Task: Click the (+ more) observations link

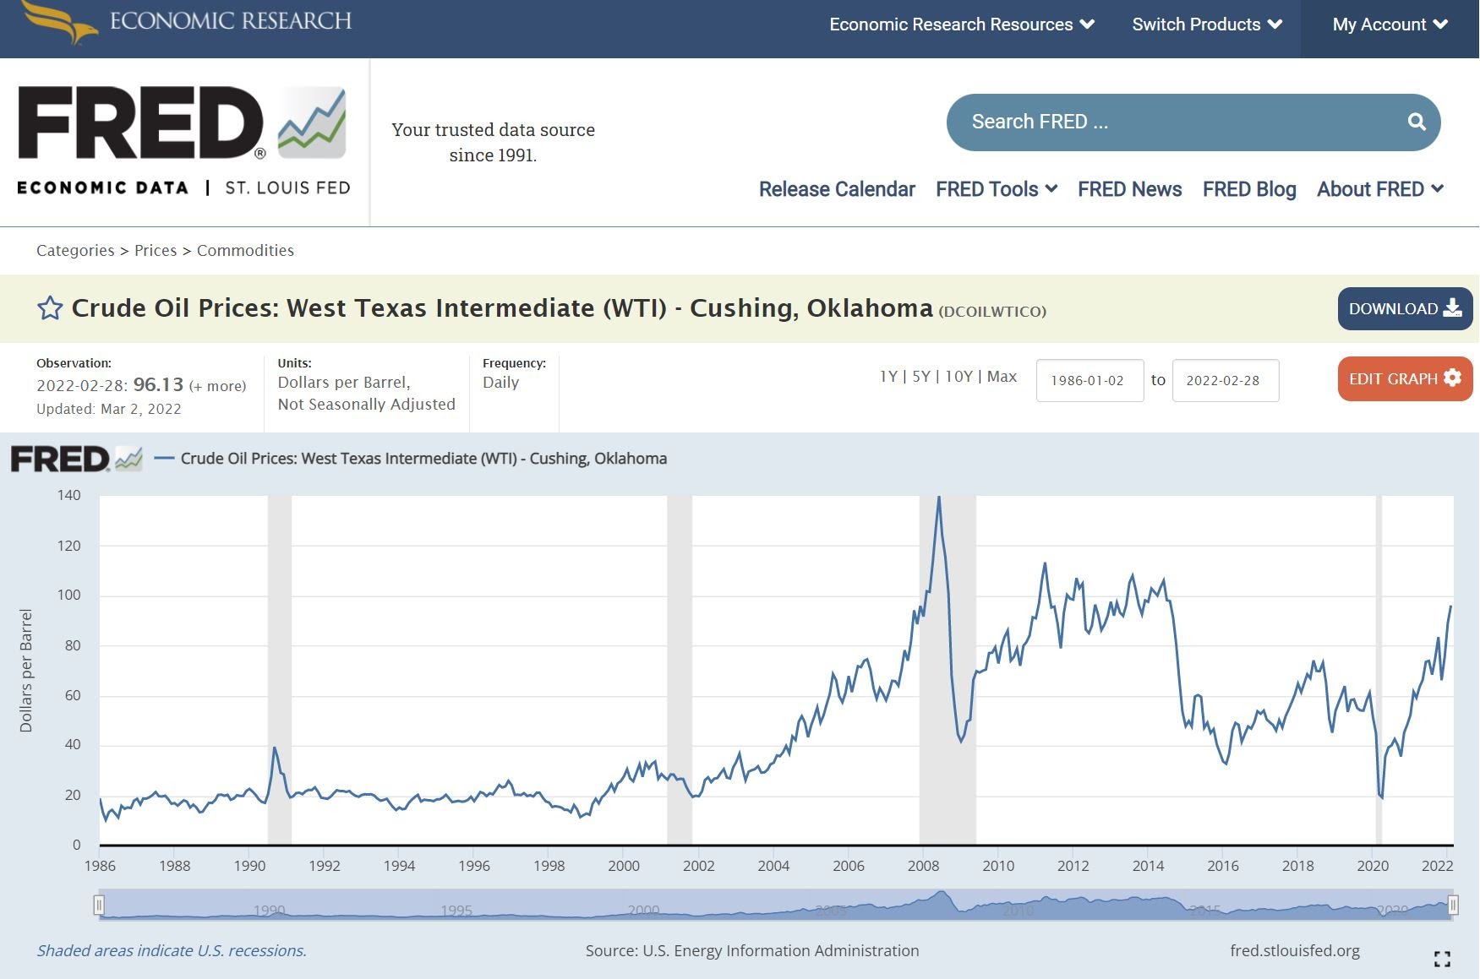Action: click(x=217, y=386)
